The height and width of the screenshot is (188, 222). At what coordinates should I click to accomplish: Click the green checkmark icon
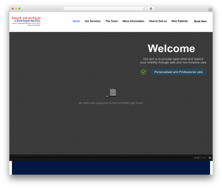(143, 72)
